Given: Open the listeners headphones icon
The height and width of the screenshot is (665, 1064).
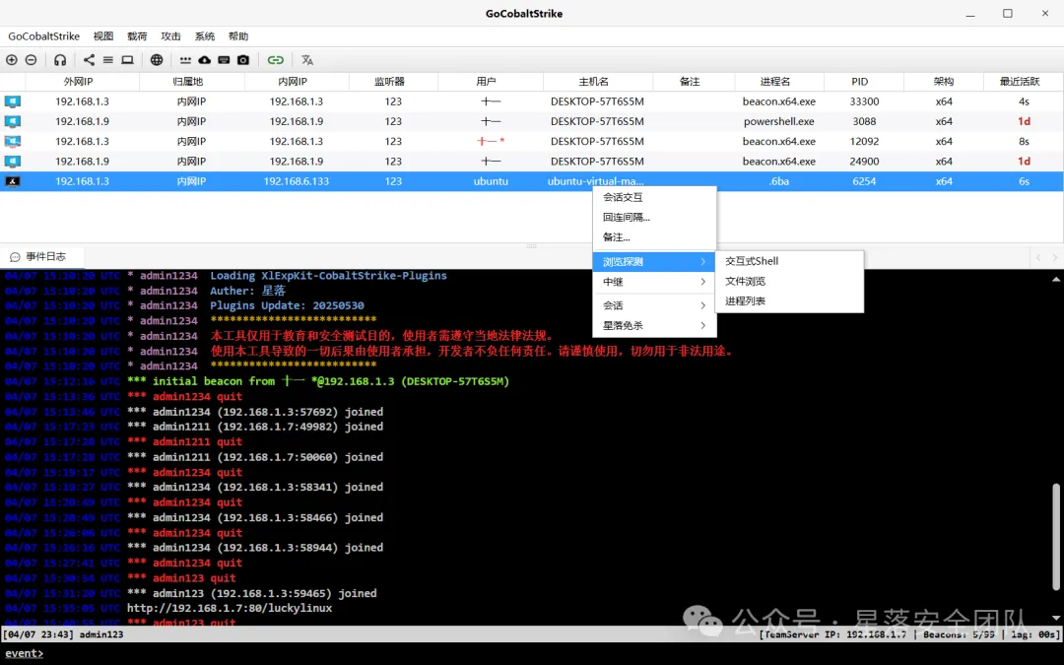Looking at the screenshot, I should 60,60.
